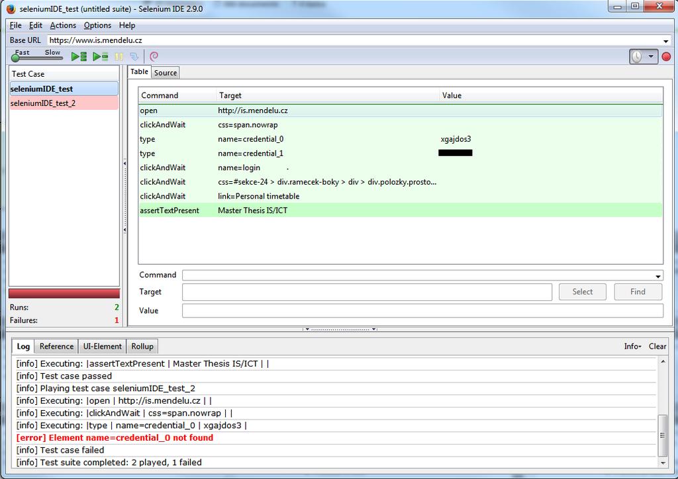Toggle the scheduler clock button

[x=637, y=57]
